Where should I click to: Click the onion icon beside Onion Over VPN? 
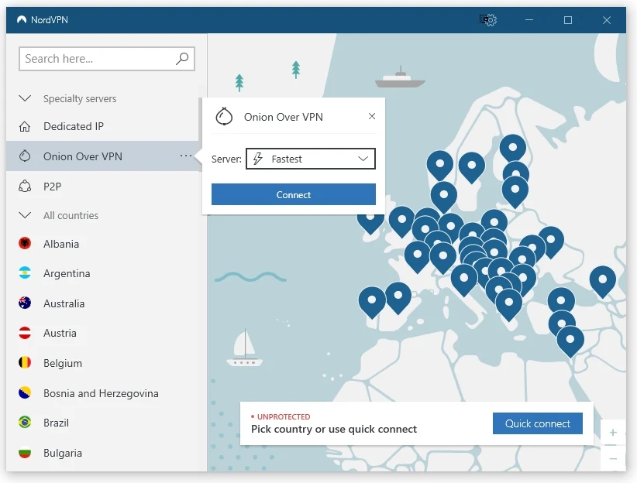pos(25,156)
